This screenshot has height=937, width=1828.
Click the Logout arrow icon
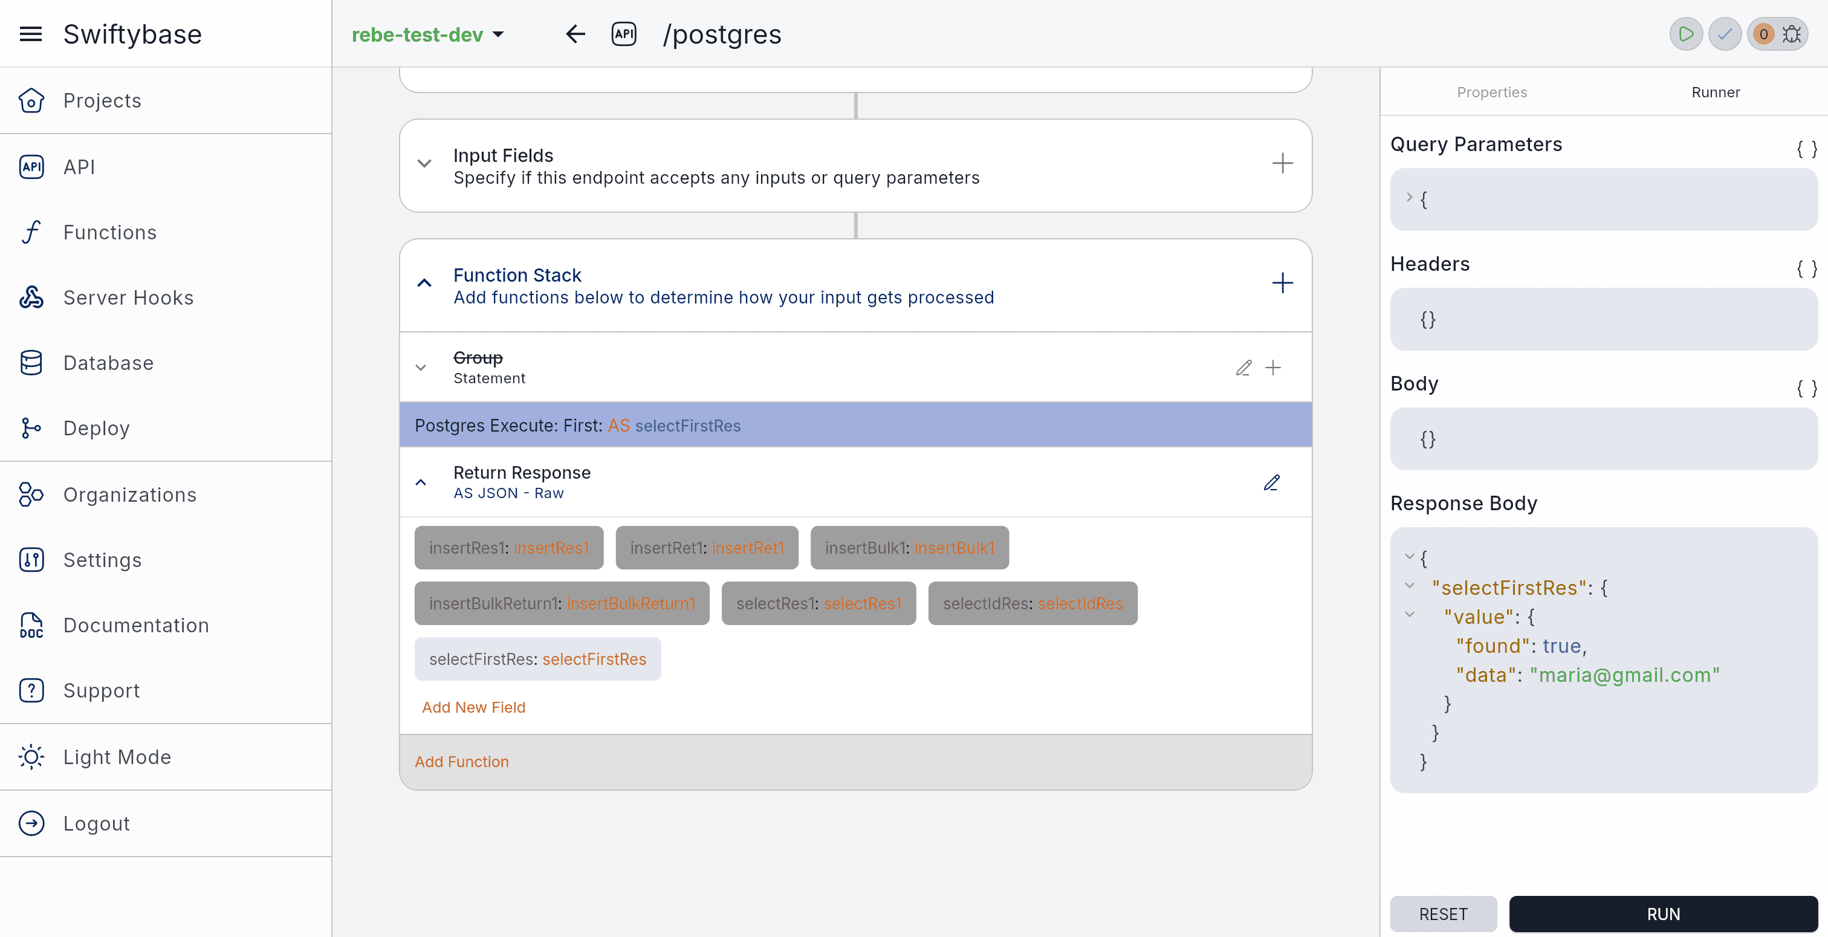(x=31, y=823)
